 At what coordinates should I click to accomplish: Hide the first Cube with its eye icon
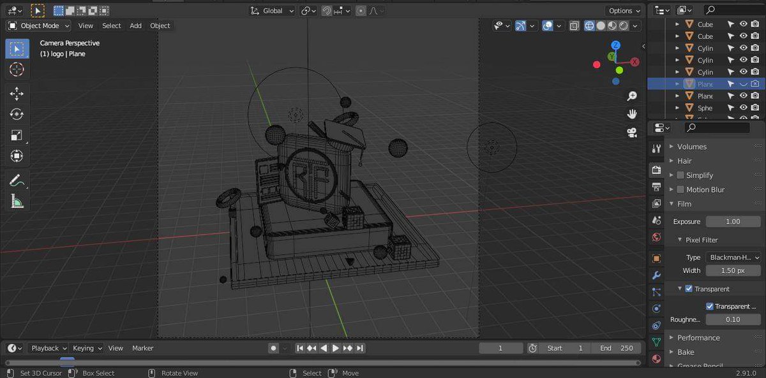743,24
